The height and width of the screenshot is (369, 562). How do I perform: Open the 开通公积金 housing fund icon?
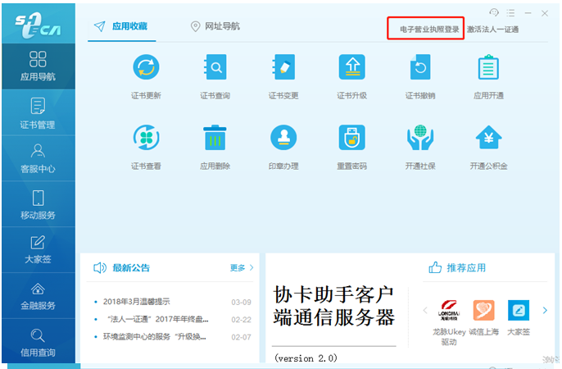tap(488, 138)
